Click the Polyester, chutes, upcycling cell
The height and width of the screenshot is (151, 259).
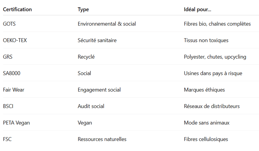pos(215,57)
